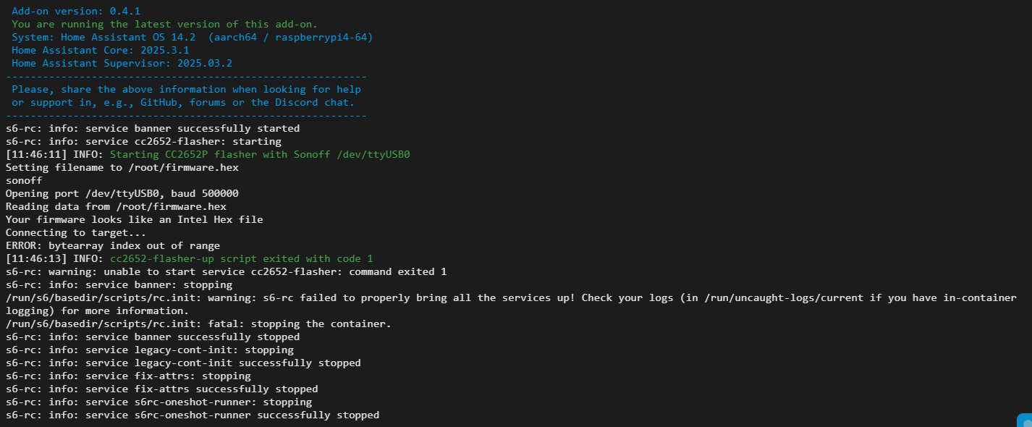Click the "Home Assistant Core: 2025.3.1" line

pyautogui.click(x=100, y=50)
